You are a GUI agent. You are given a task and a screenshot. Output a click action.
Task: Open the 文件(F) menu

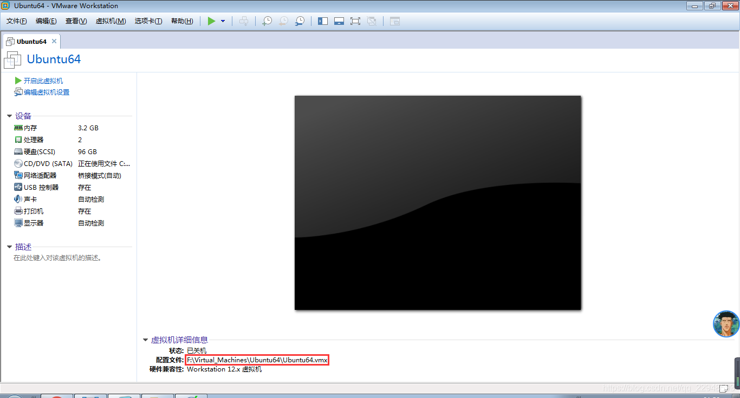tap(17, 21)
